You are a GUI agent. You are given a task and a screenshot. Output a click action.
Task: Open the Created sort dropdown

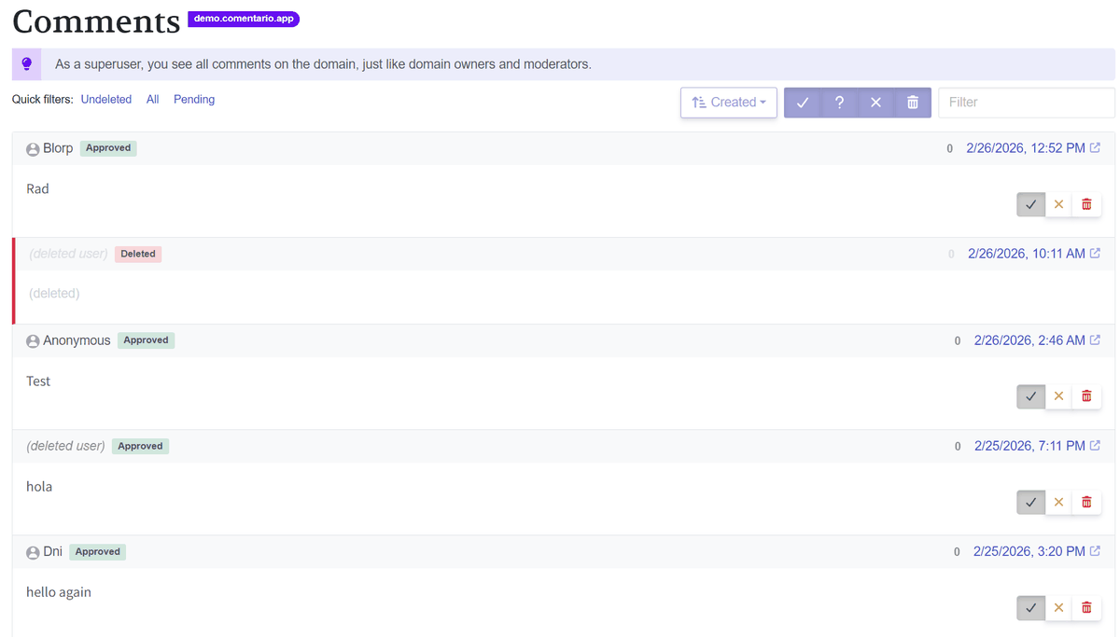(729, 103)
